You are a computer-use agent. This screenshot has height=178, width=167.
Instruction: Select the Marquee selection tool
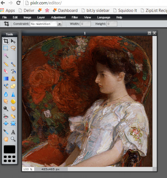pos(6,48)
